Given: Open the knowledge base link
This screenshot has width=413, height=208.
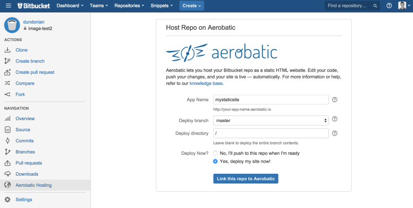Looking at the screenshot, I should coord(206,83).
